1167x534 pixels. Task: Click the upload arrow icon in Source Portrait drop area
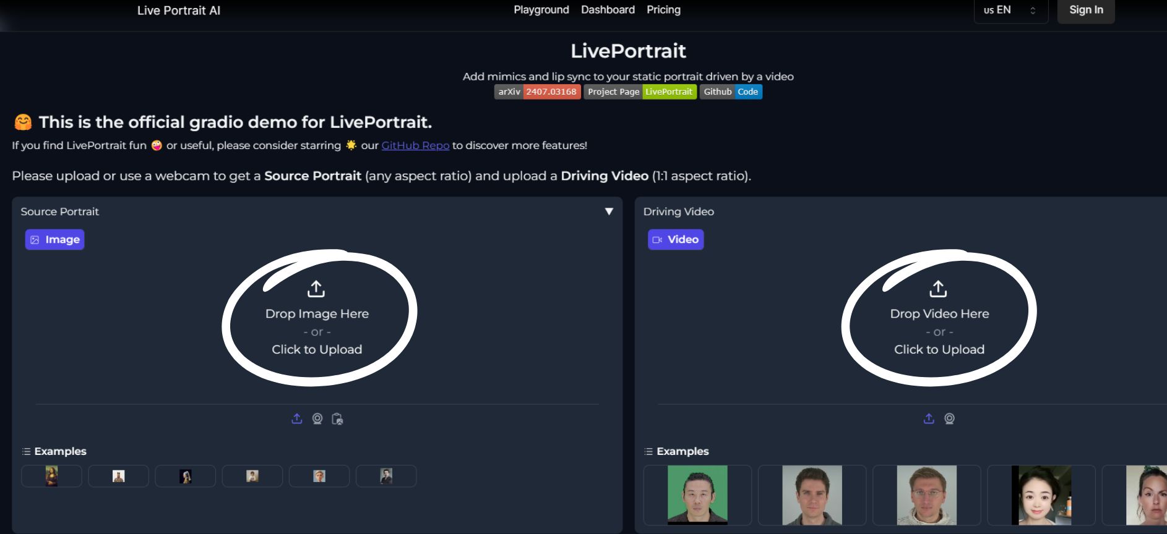316,289
